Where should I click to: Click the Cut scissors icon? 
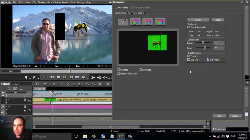coord(62,84)
